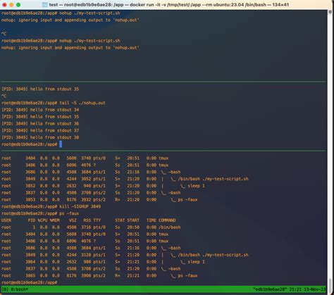334x295 pixels.
Task: Click the upper horizontal tmux pane divider
Action: [x=163, y=82]
